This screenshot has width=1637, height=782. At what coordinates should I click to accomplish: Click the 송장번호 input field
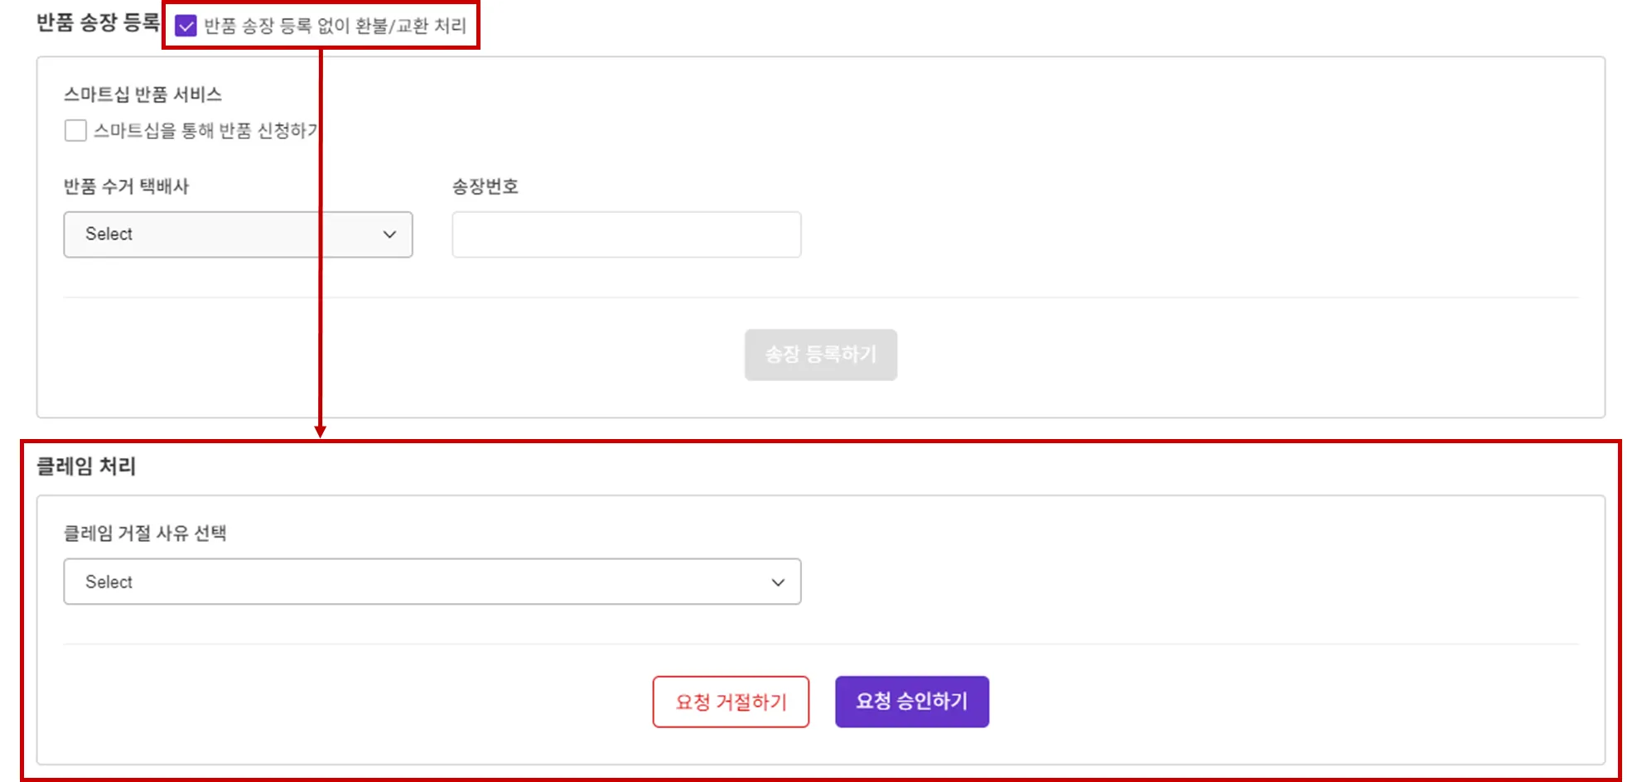click(626, 234)
